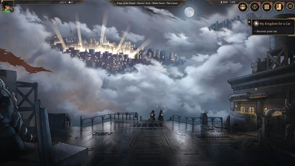Select the My Kingdom for a Car quest

[275, 24]
